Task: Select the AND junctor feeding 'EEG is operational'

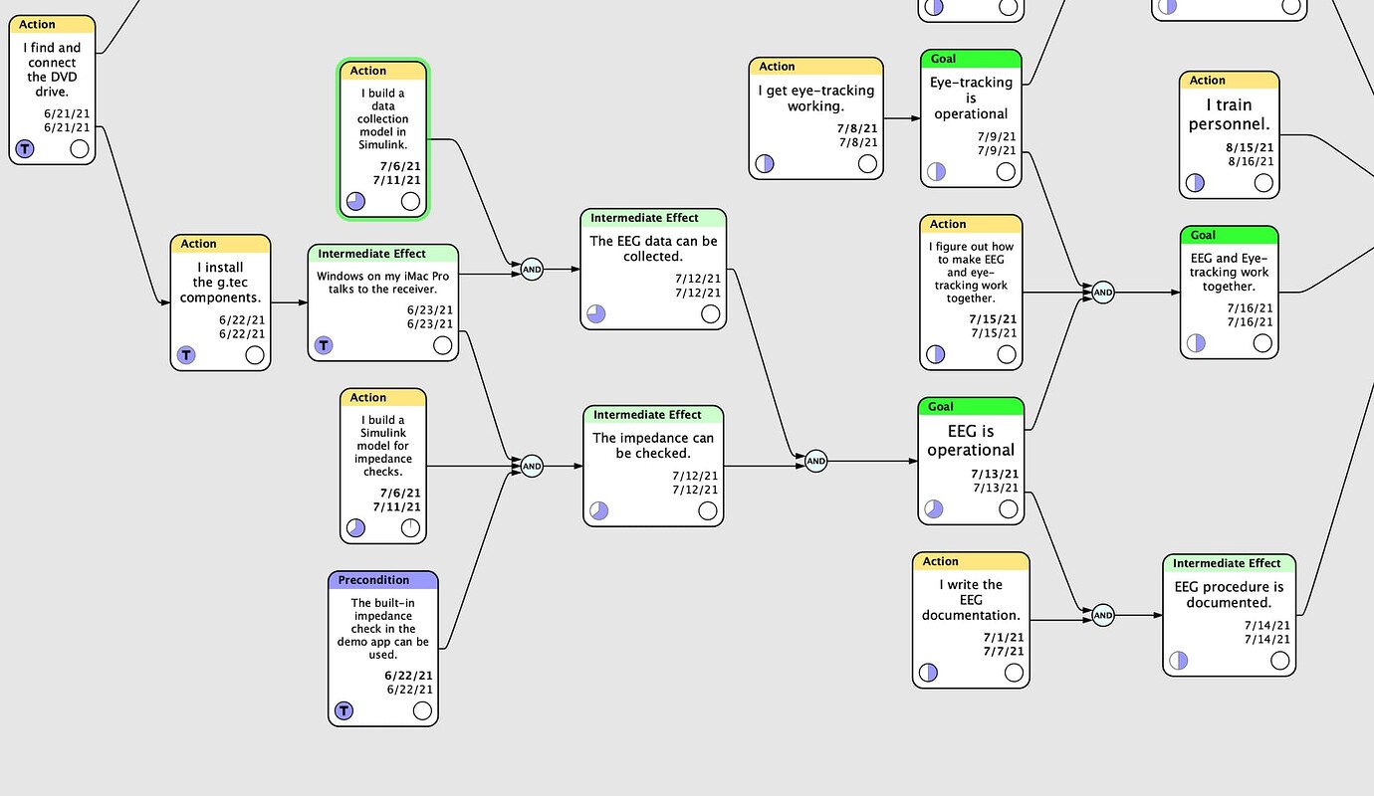Action: pyautogui.click(x=815, y=461)
